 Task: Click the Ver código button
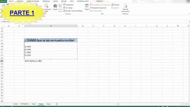68,8
